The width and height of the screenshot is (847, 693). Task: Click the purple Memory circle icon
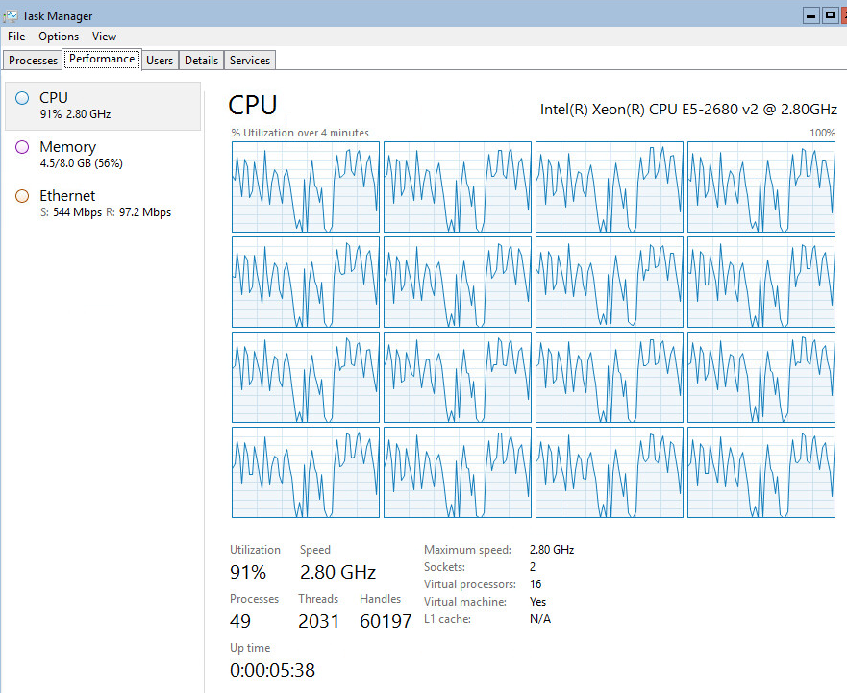[x=22, y=147]
